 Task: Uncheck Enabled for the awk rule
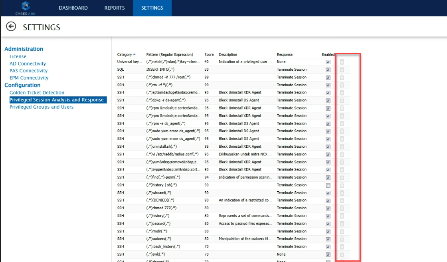coord(328,254)
